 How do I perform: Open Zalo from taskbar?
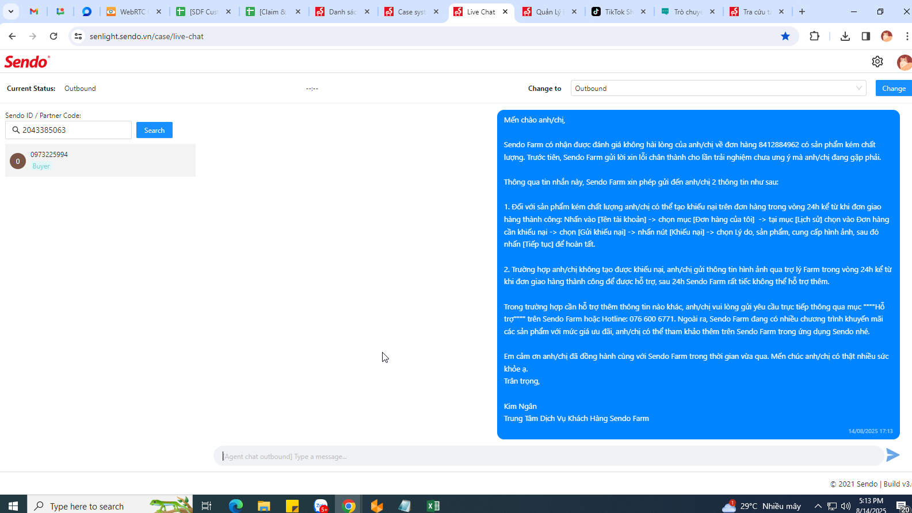pyautogui.click(x=320, y=506)
